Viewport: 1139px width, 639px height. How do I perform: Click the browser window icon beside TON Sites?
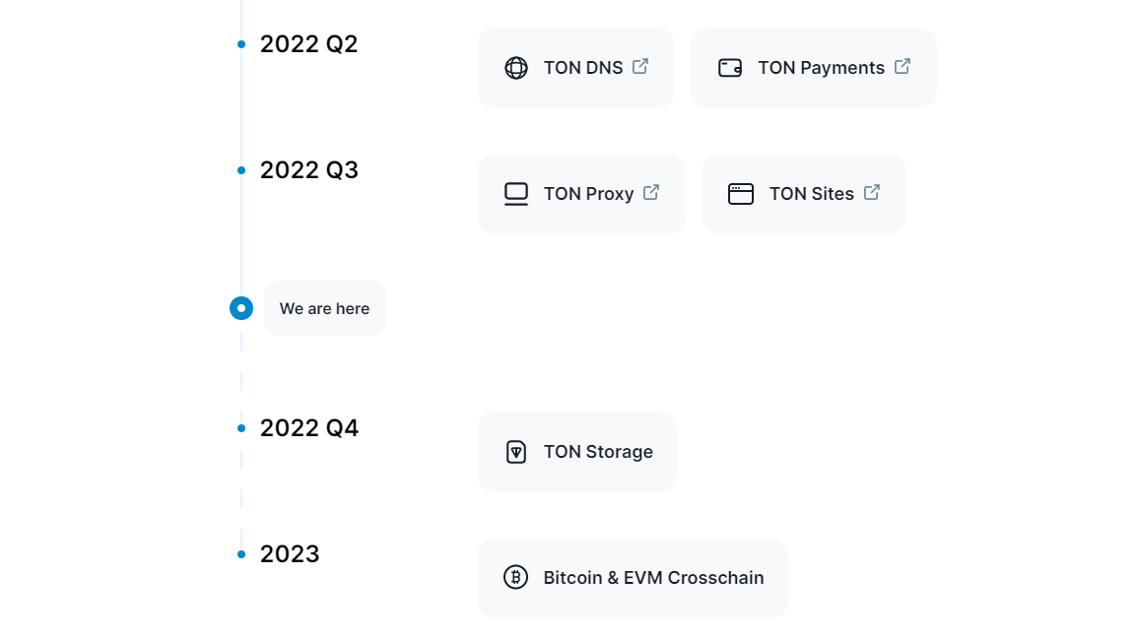click(x=741, y=194)
